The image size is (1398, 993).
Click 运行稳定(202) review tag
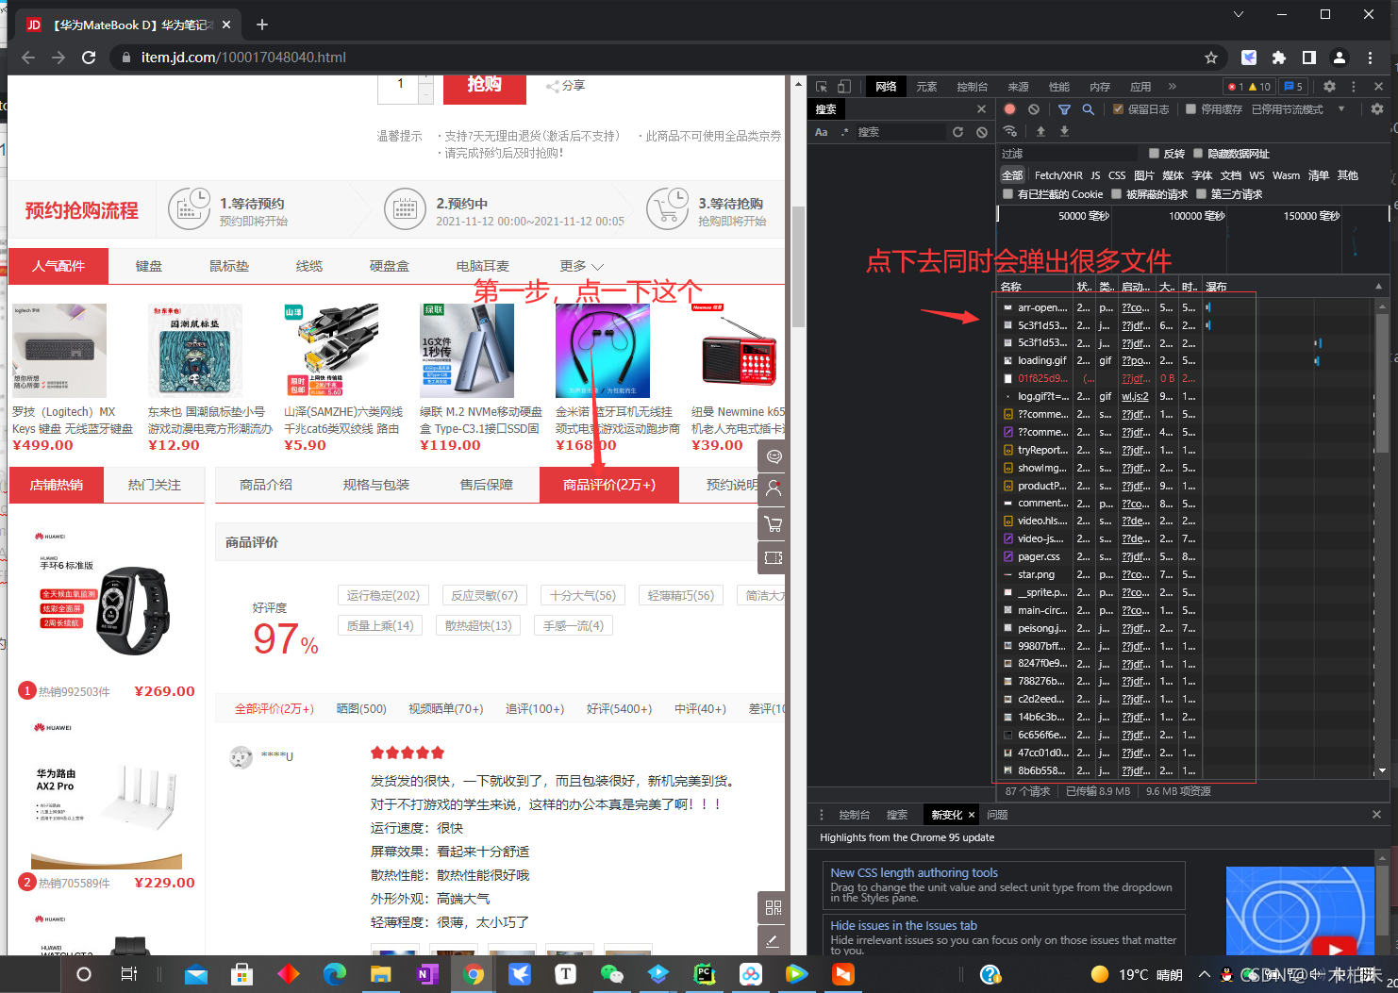pos(383,595)
